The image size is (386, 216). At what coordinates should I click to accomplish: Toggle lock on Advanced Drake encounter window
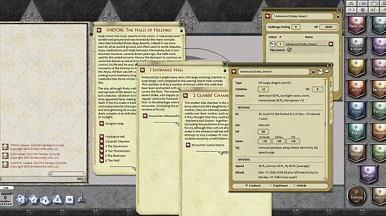click(338, 17)
